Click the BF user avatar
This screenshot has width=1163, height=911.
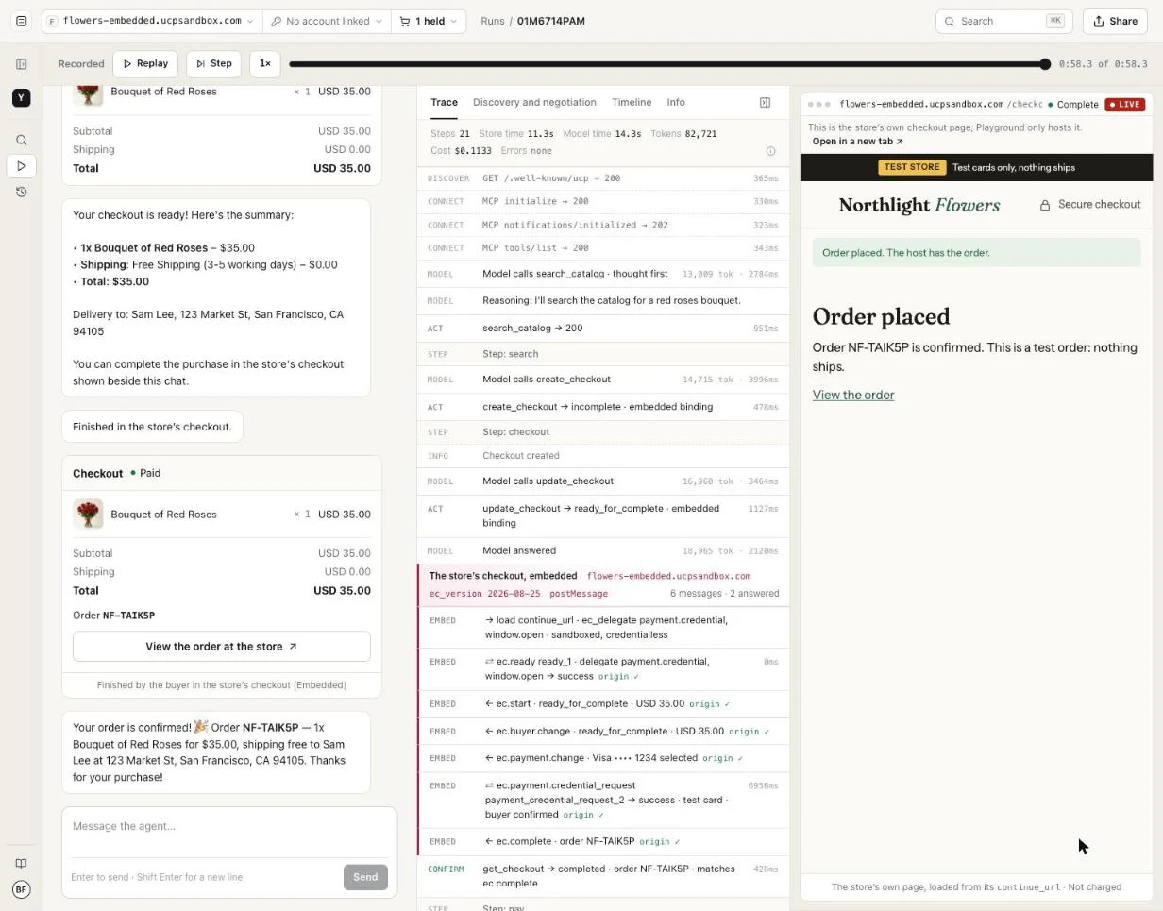click(21, 889)
